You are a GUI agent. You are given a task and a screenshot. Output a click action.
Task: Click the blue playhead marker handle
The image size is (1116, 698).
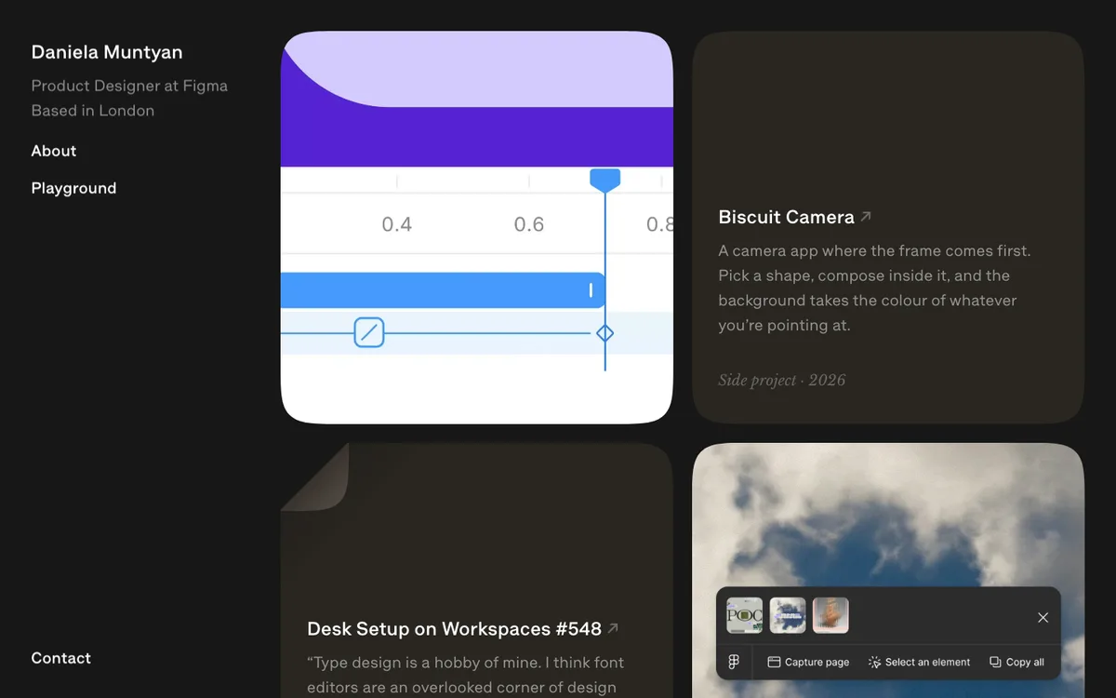605,180
